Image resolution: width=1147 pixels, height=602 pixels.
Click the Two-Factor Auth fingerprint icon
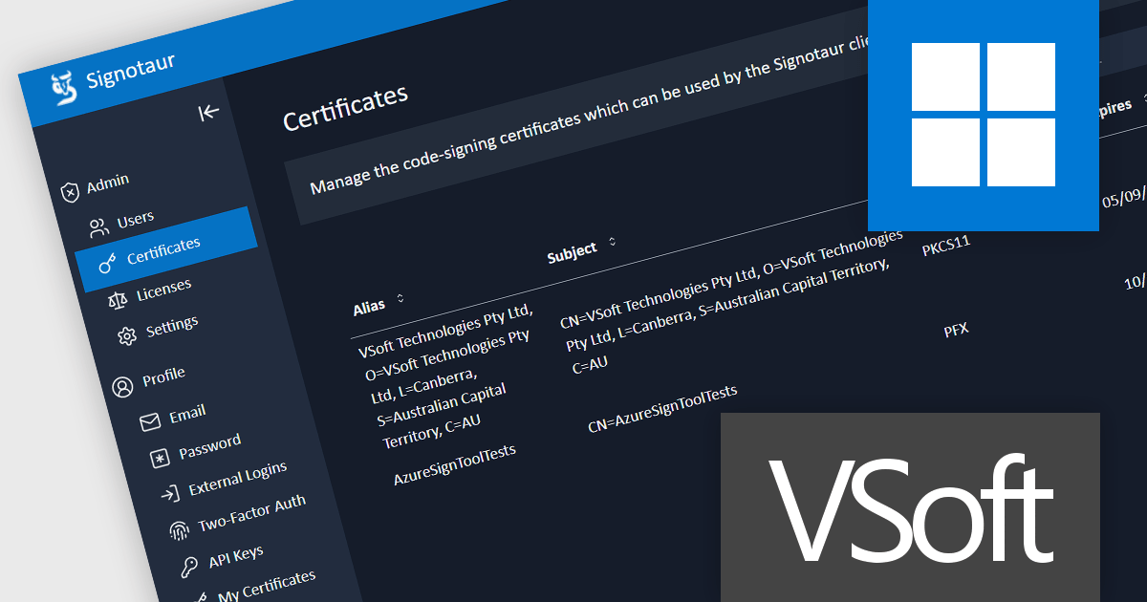[179, 531]
